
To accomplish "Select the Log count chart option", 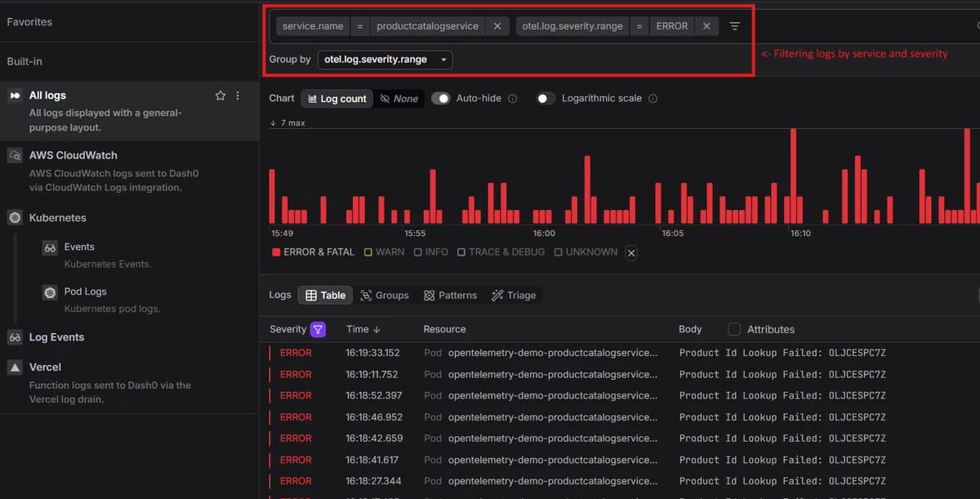I will click(336, 99).
